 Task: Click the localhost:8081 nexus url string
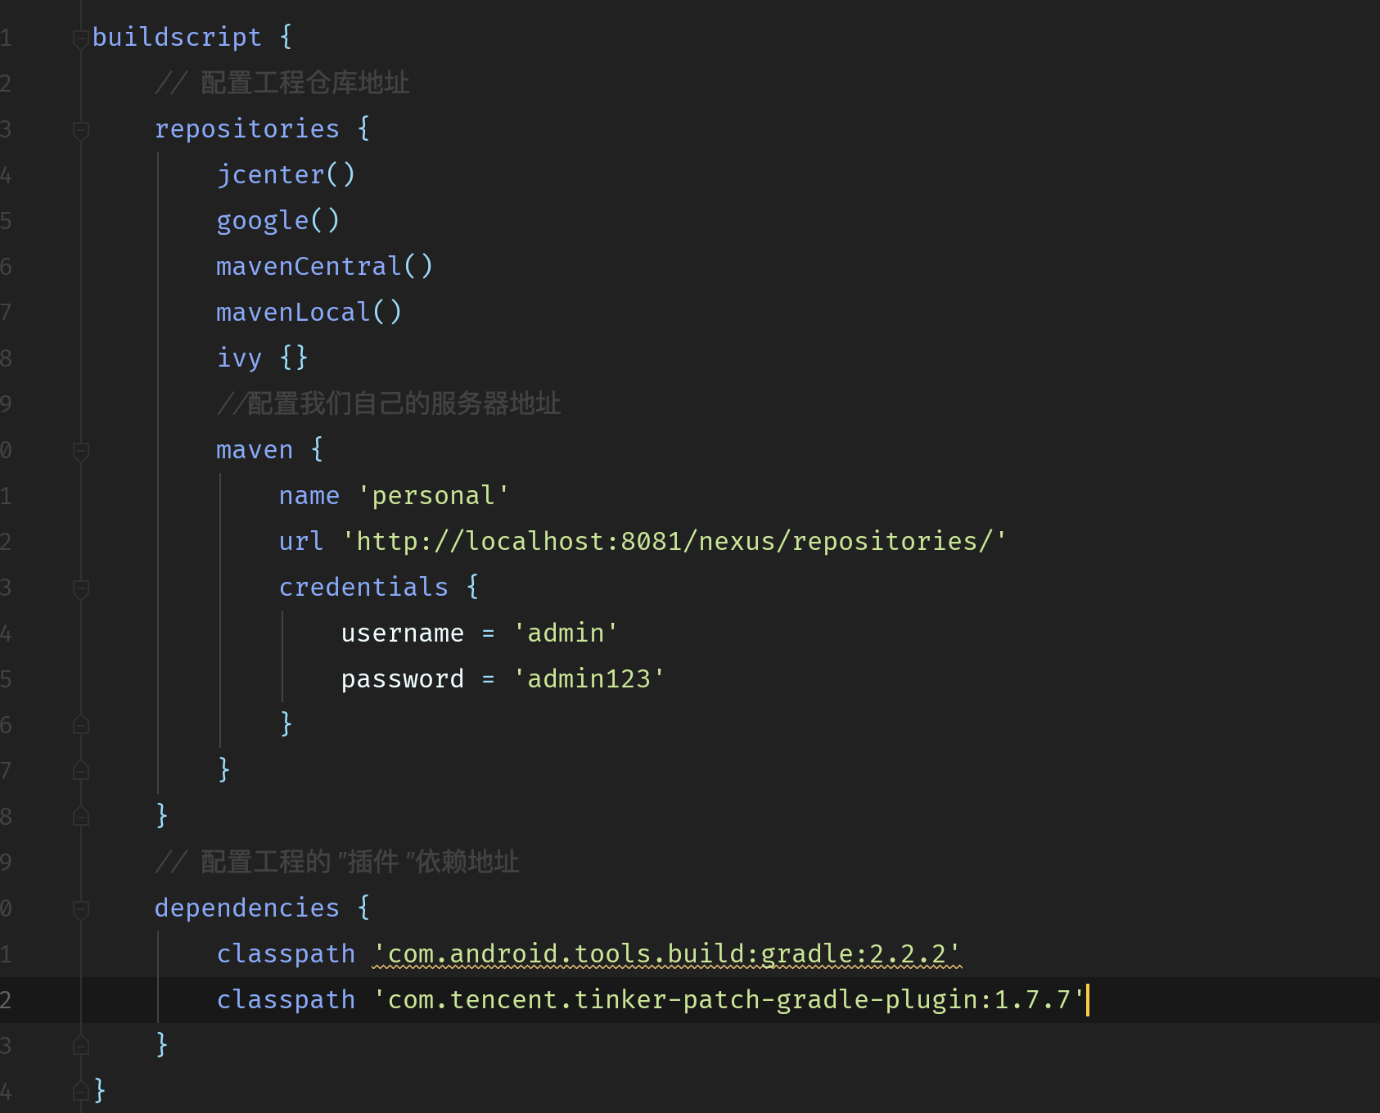(674, 541)
